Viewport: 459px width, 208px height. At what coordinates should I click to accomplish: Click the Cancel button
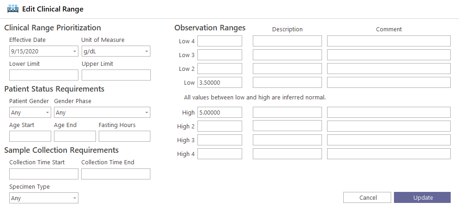click(367, 197)
